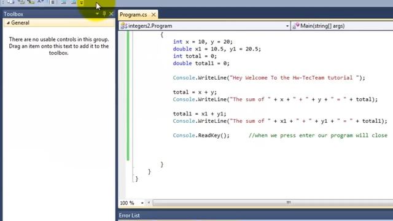
Task: Click the 'Hey Welcome To the Hw-TecTeam tutorial' string
Action: [295, 78]
